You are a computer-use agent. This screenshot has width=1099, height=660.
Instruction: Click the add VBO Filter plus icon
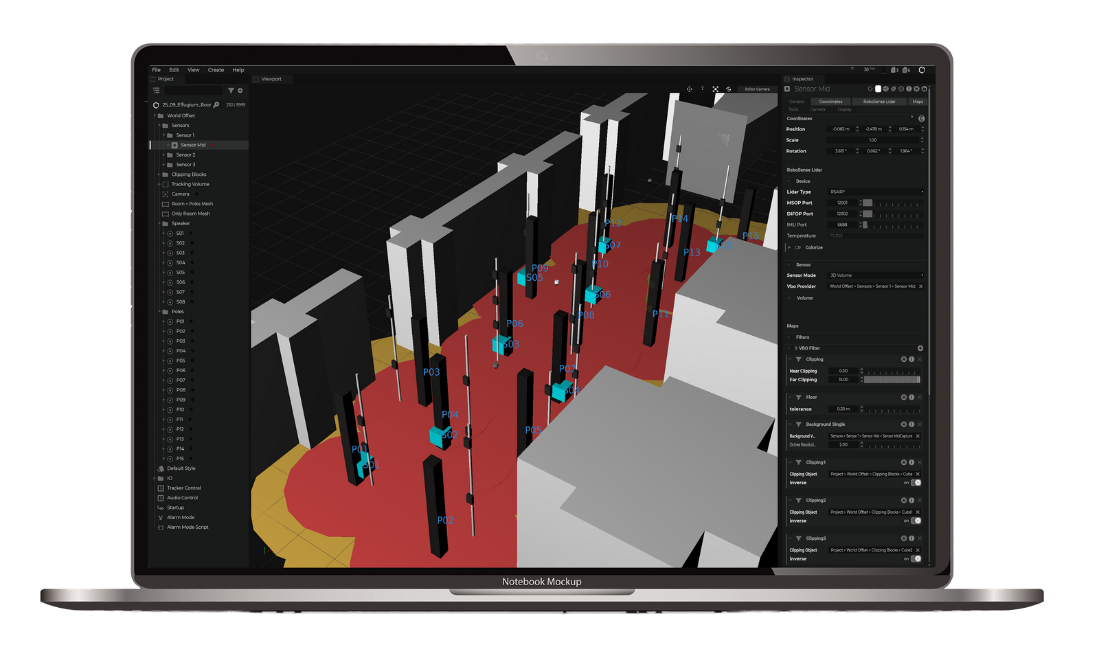[x=920, y=348]
